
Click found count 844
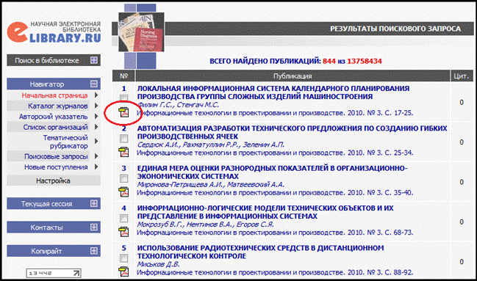tap(329, 61)
